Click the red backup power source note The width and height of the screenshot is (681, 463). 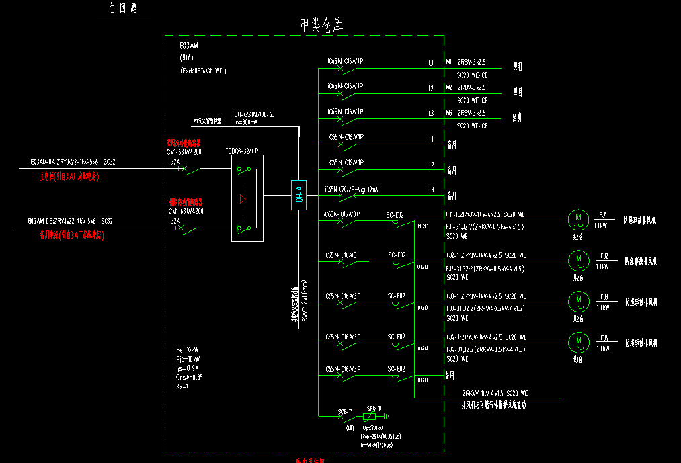click(72, 235)
